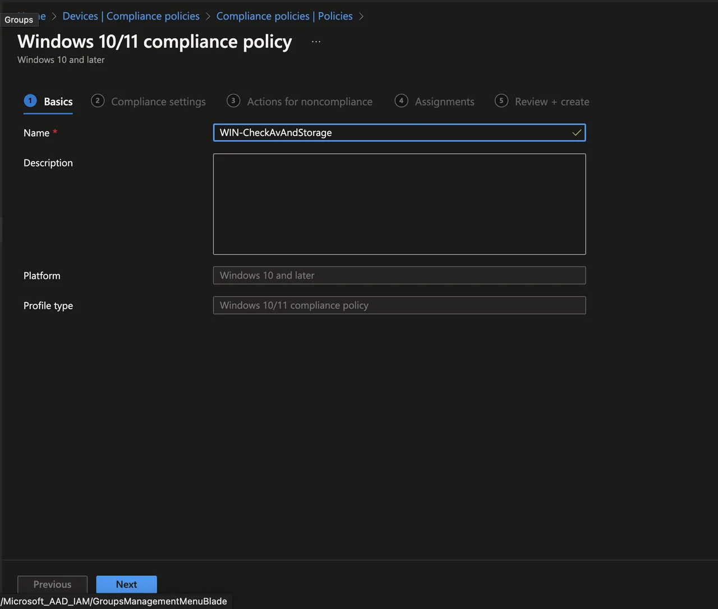
Task: Click the Windows 10/11 compliance policy heading
Action: point(155,42)
